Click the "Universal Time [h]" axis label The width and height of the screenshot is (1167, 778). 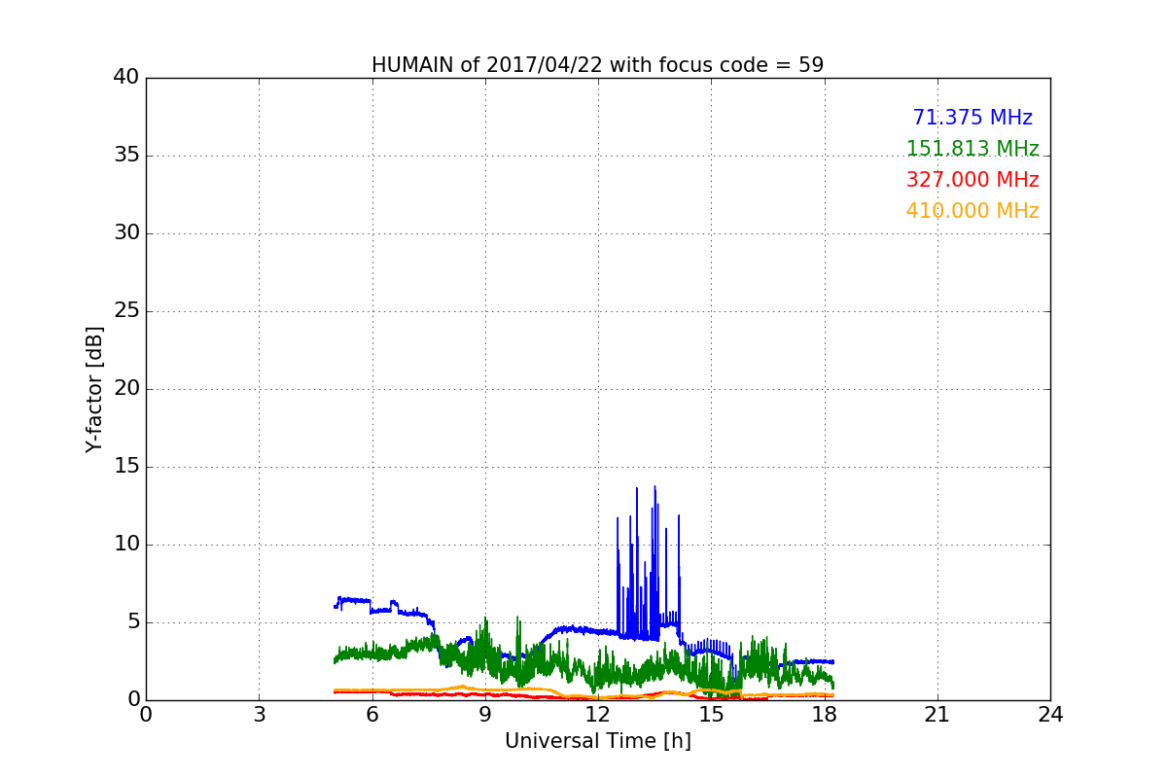click(x=597, y=741)
